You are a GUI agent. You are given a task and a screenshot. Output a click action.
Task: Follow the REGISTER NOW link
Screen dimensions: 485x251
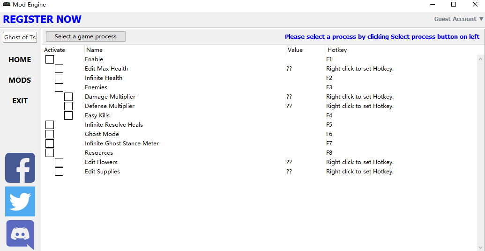tap(42, 19)
